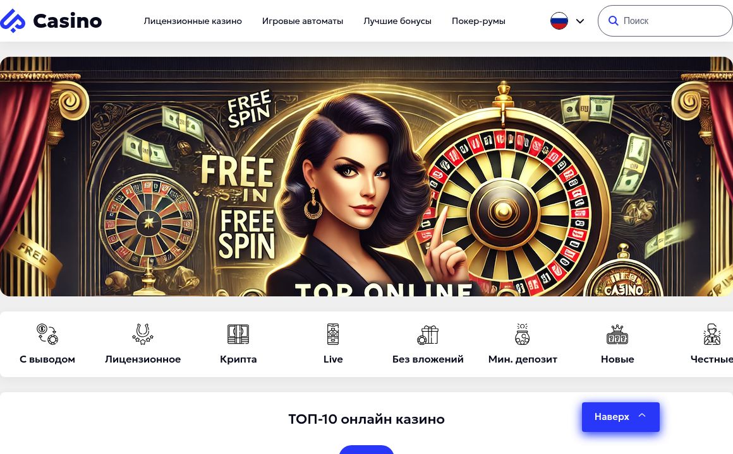Click the search magnifier icon
This screenshot has width=733, height=454.
(x=613, y=21)
